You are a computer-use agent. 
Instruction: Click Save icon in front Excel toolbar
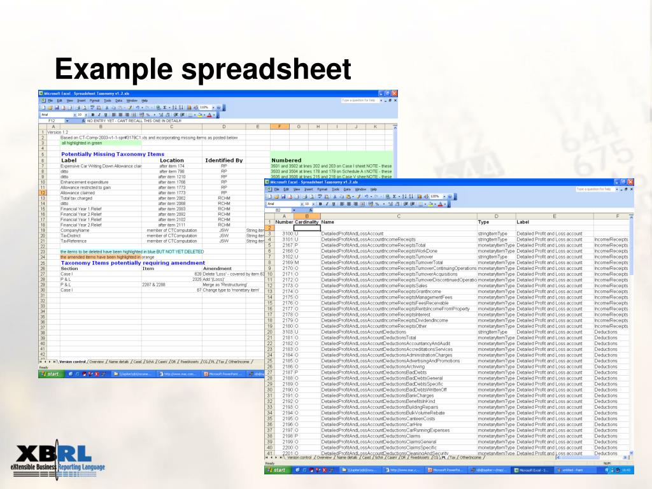(x=283, y=196)
